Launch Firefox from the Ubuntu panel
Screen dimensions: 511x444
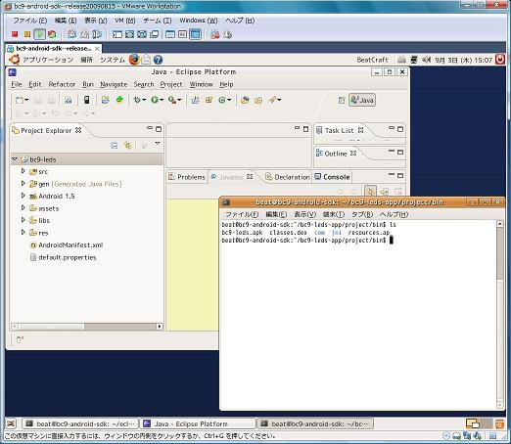(x=134, y=60)
